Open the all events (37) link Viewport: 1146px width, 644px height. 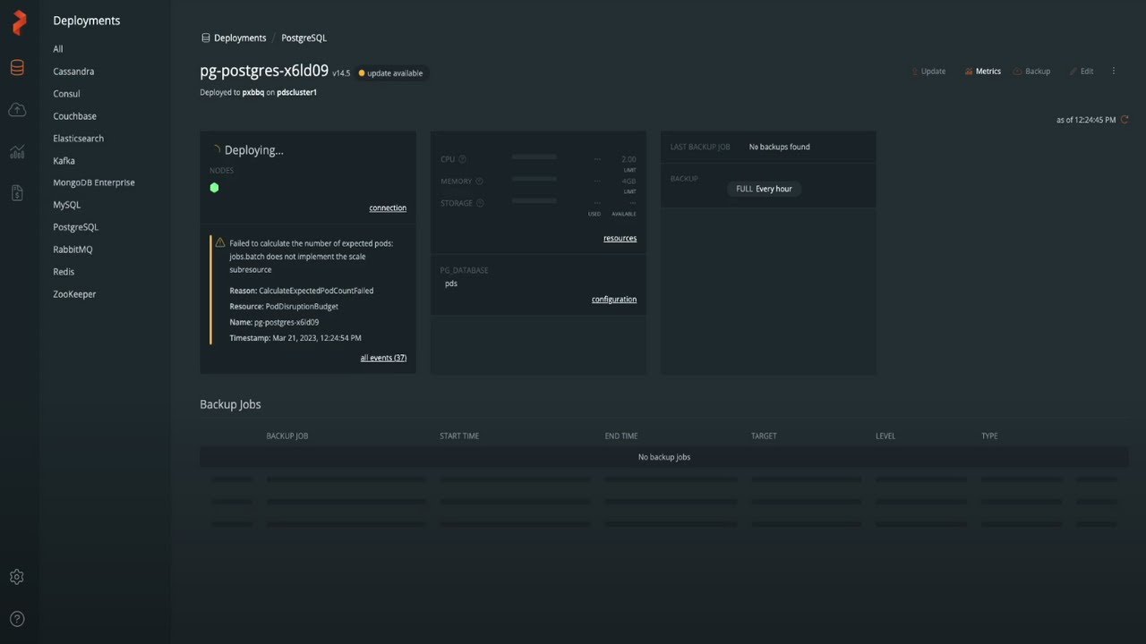pyautogui.click(x=383, y=358)
